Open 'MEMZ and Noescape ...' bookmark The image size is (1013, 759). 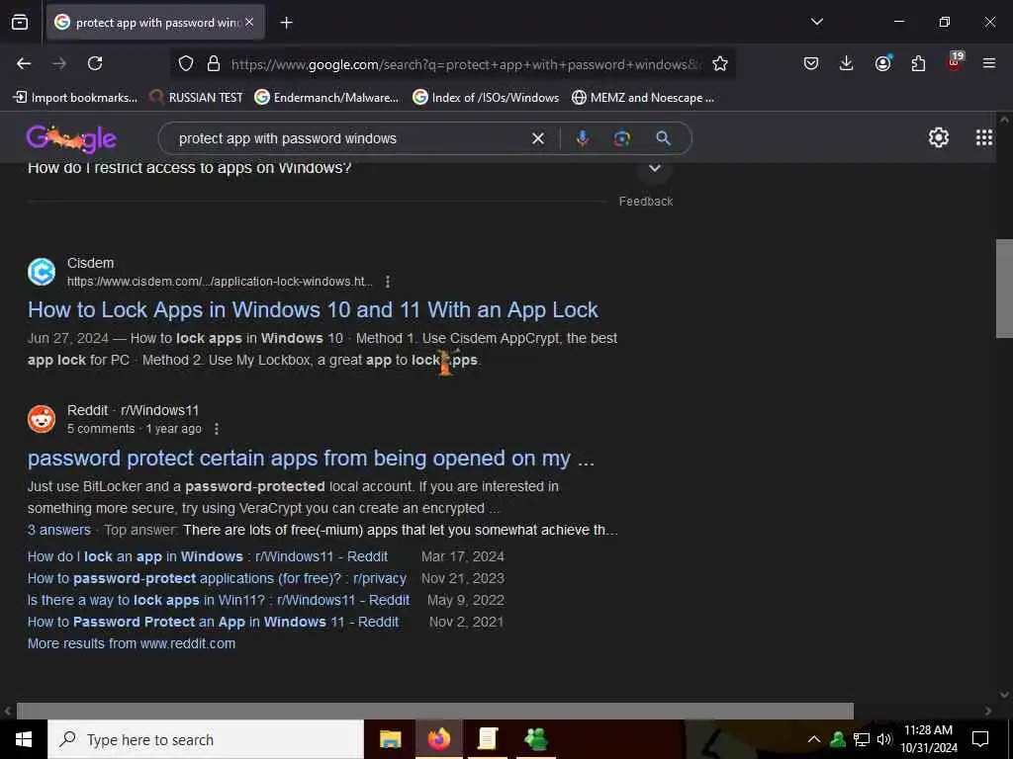[643, 98]
